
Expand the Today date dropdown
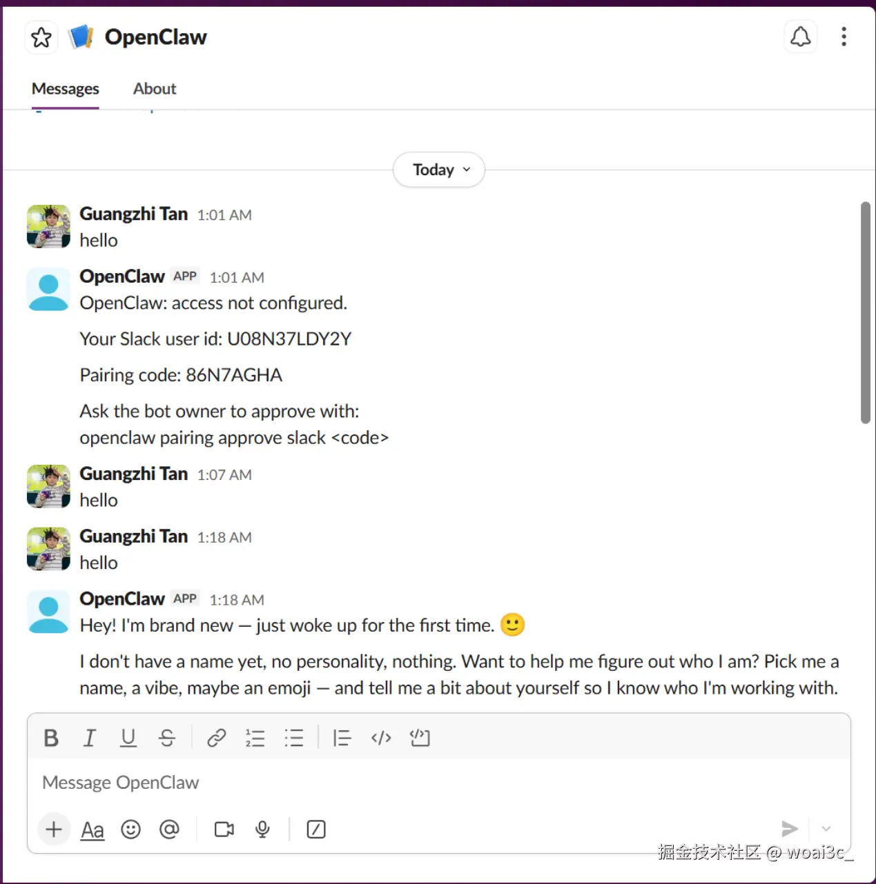439,170
